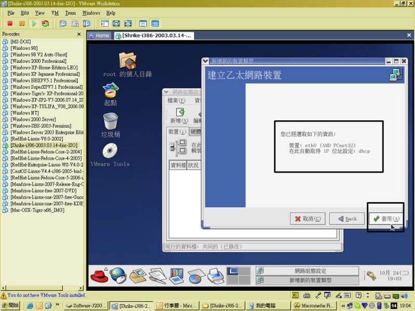This screenshot has height=311, width=415.
Task: Open the window menu of the network configuration window
Action: [x=166, y=92]
